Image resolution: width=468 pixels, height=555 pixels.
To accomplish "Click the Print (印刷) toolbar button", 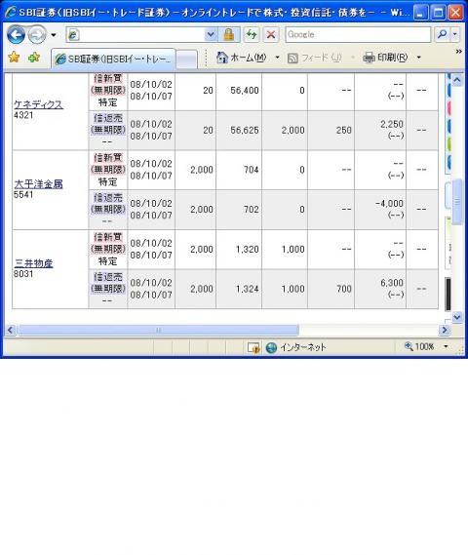I will point(385,58).
